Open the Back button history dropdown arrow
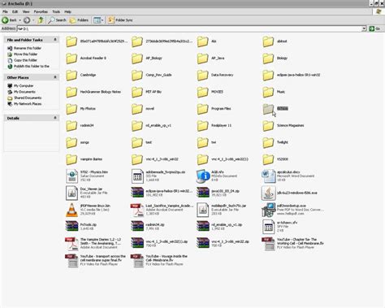 point(19,20)
